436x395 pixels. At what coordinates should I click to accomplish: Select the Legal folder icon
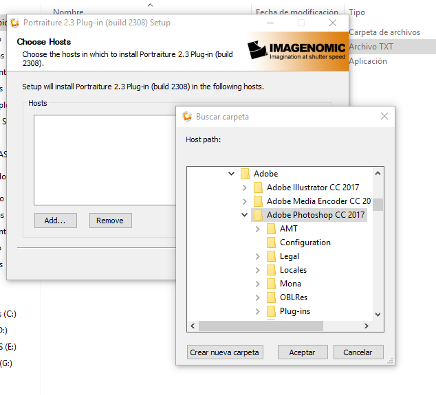pyautogui.click(x=271, y=256)
